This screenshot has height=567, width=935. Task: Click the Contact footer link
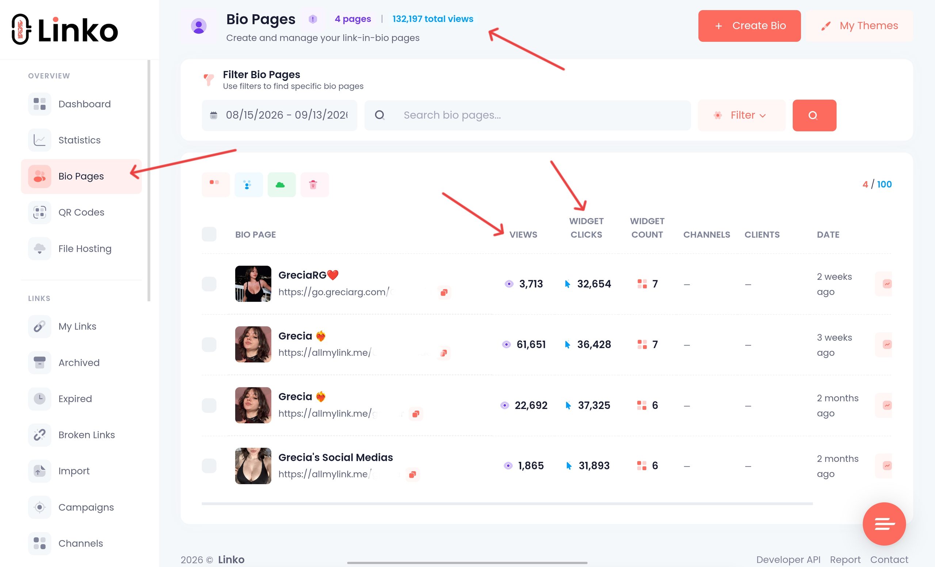[x=889, y=559]
